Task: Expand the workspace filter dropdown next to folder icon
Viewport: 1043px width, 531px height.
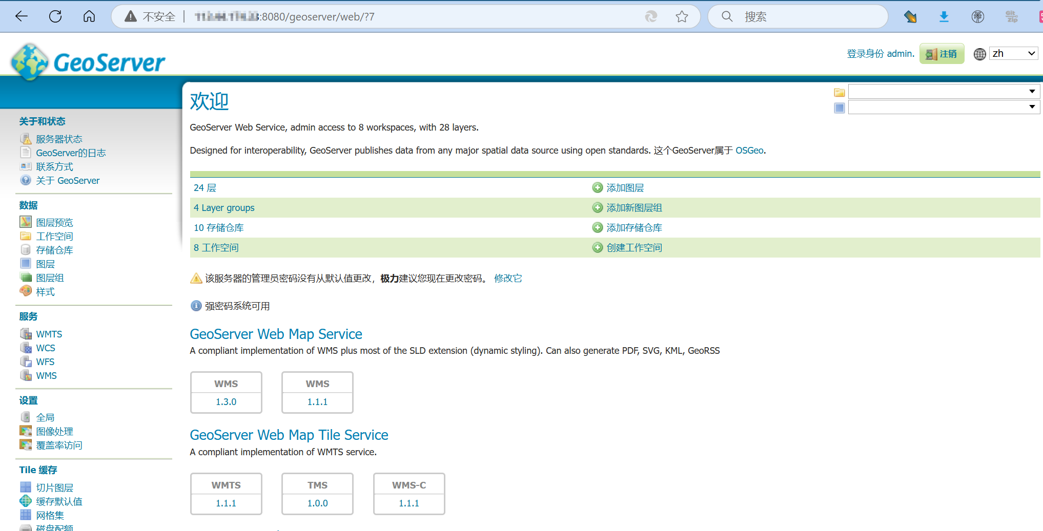Action: 1033,91
